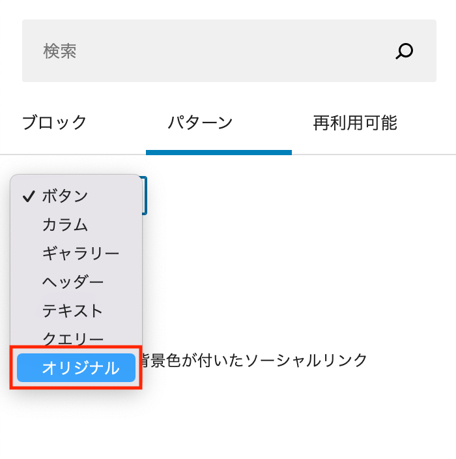Pick クエリー in the dropdown list
The height and width of the screenshot is (459, 456).
point(73,339)
